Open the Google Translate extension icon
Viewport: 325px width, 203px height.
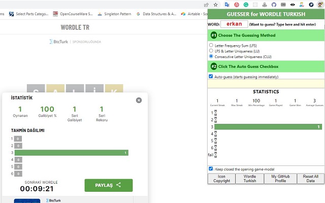pyautogui.click(x=227, y=5)
